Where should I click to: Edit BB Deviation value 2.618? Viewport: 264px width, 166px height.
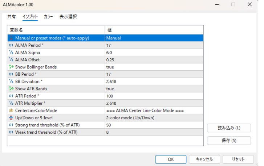(154, 81)
